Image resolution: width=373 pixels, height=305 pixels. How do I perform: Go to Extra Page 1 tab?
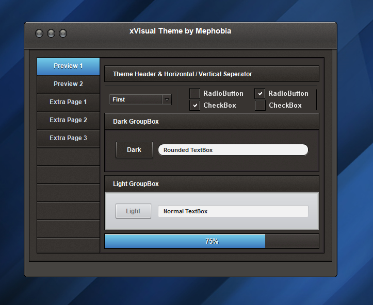[x=68, y=102]
